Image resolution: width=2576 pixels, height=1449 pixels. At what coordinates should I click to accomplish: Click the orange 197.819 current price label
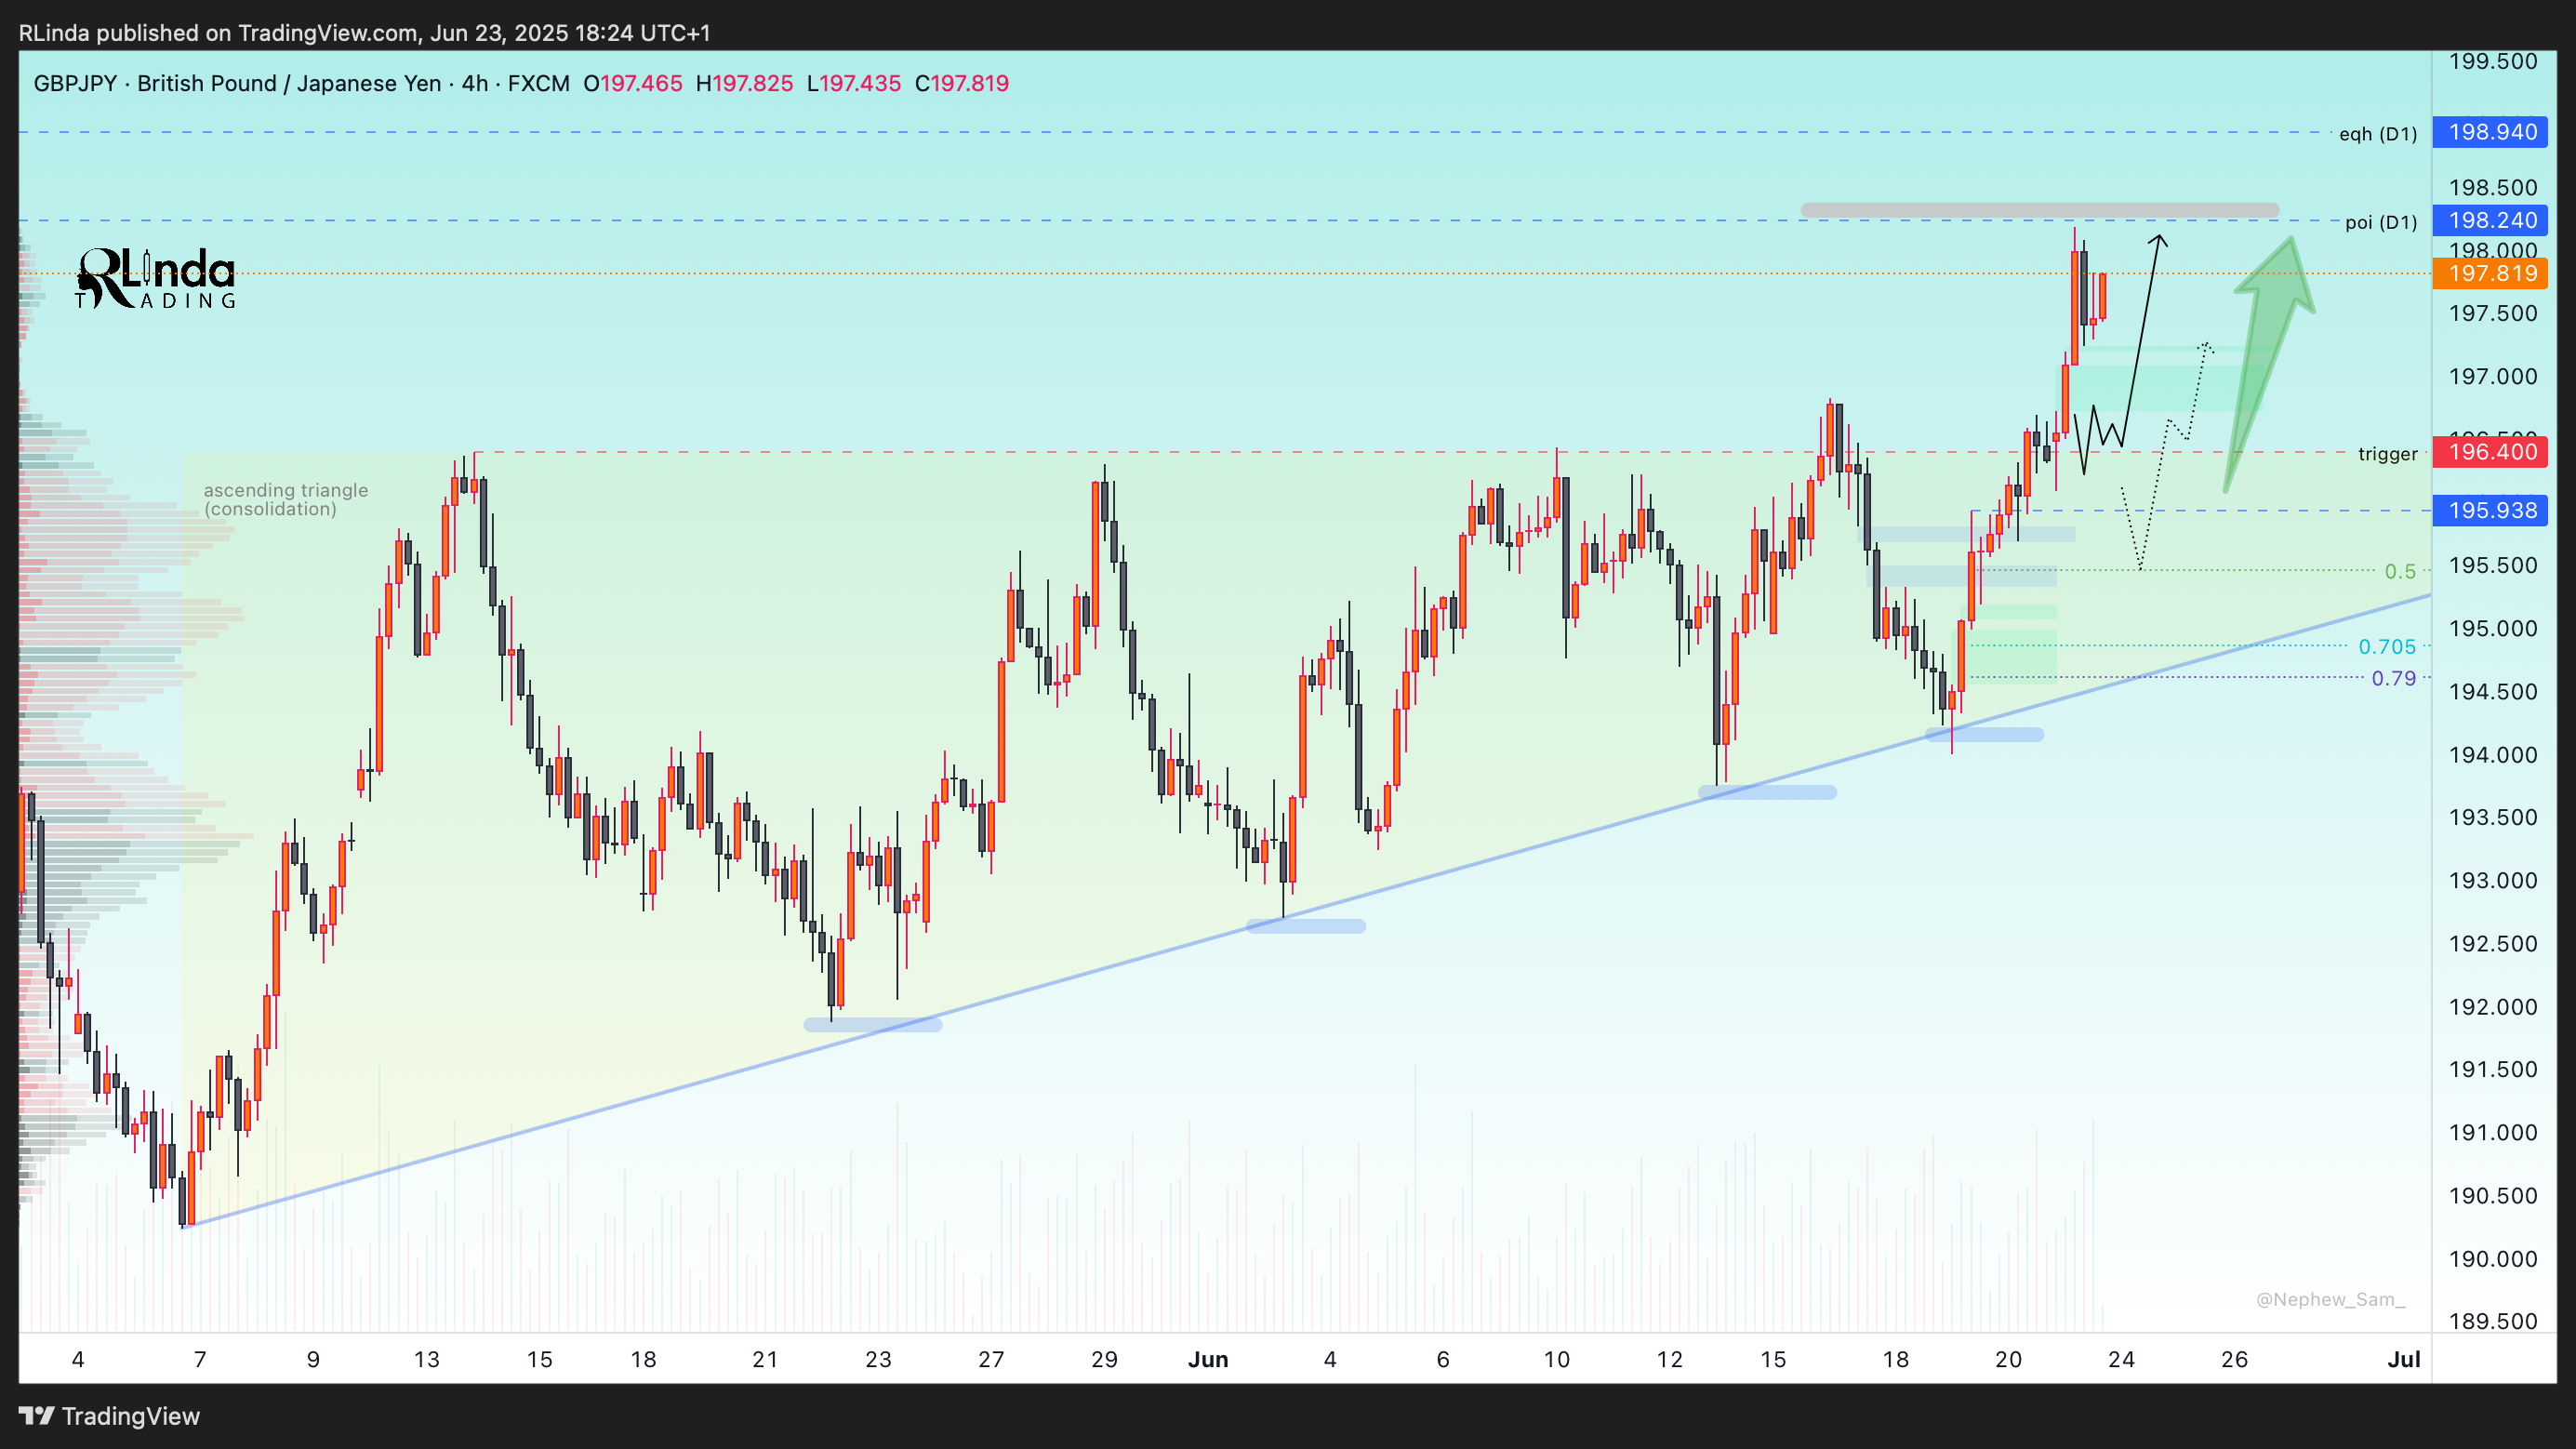coord(2490,273)
